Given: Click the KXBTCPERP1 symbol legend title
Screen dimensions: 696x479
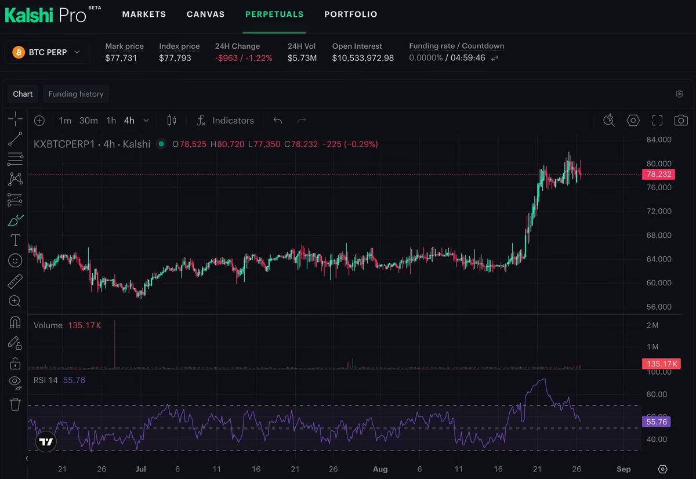Looking at the screenshot, I should pyautogui.click(x=92, y=144).
